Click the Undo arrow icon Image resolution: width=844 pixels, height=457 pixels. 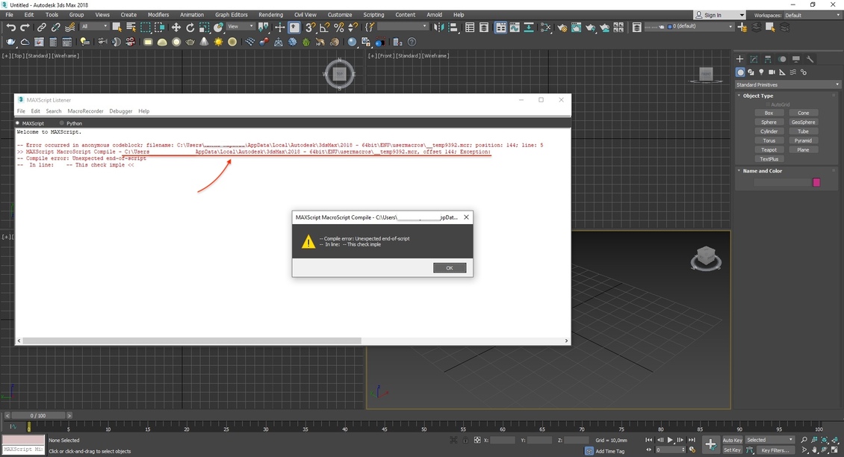[x=10, y=28]
